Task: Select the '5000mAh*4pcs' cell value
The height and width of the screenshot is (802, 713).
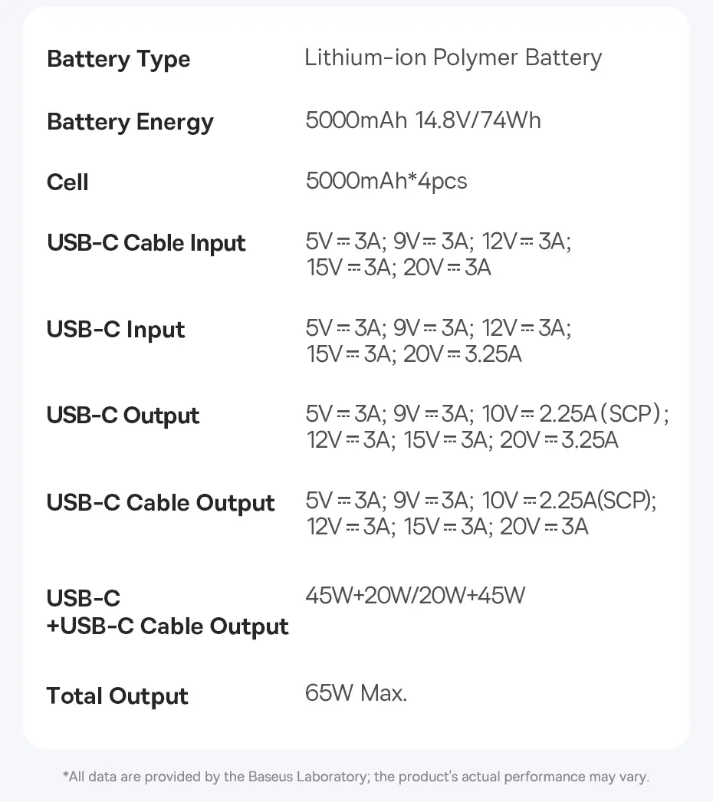Action: tap(386, 181)
